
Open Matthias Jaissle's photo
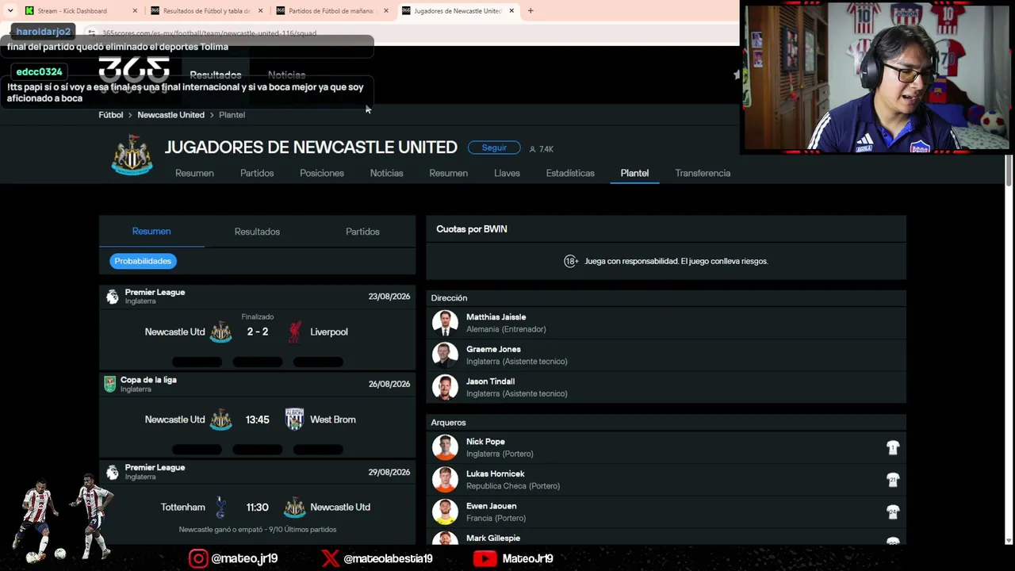pyautogui.click(x=445, y=323)
